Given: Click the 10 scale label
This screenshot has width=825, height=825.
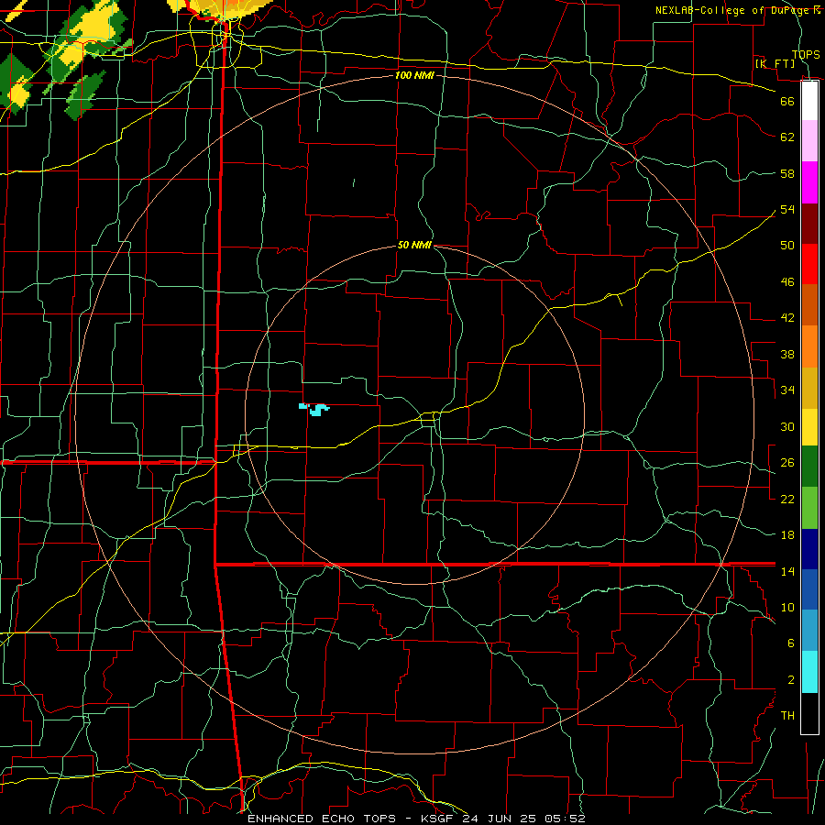Looking at the screenshot, I should coord(787,607).
